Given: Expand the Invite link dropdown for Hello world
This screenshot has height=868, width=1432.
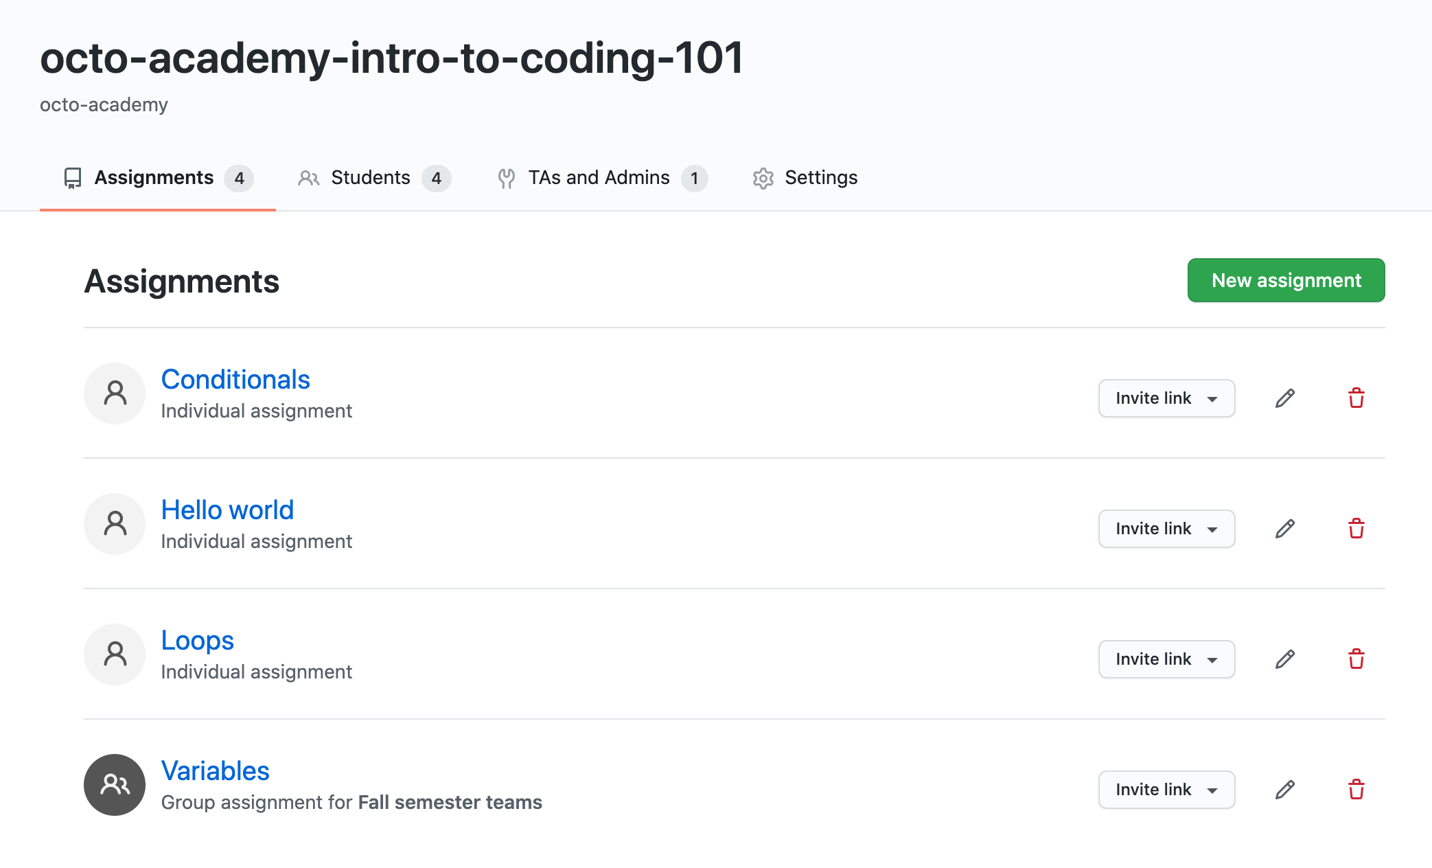Looking at the screenshot, I should click(1166, 529).
